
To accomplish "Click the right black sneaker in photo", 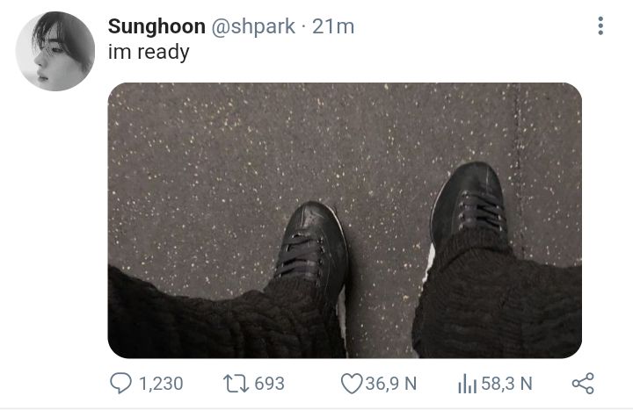I will [469, 204].
